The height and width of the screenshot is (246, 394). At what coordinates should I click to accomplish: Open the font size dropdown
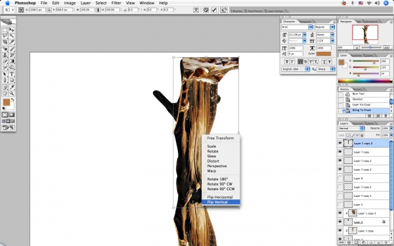coord(304,35)
